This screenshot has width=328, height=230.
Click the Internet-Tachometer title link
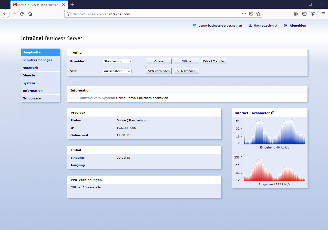pyautogui.click(x=252, y=113)
